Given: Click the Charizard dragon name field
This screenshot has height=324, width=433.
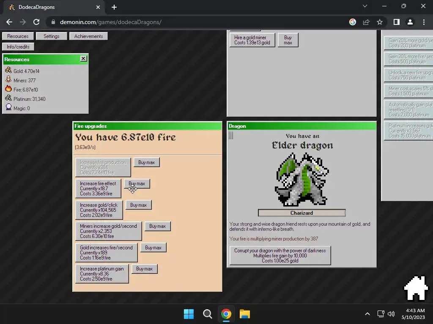Looking at the screenshot, I should pos(301,213).
